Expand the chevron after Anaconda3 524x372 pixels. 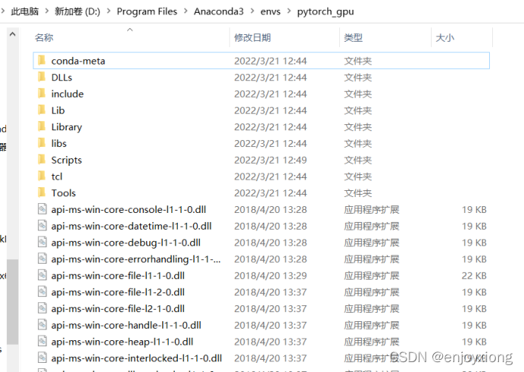[252, 11]
